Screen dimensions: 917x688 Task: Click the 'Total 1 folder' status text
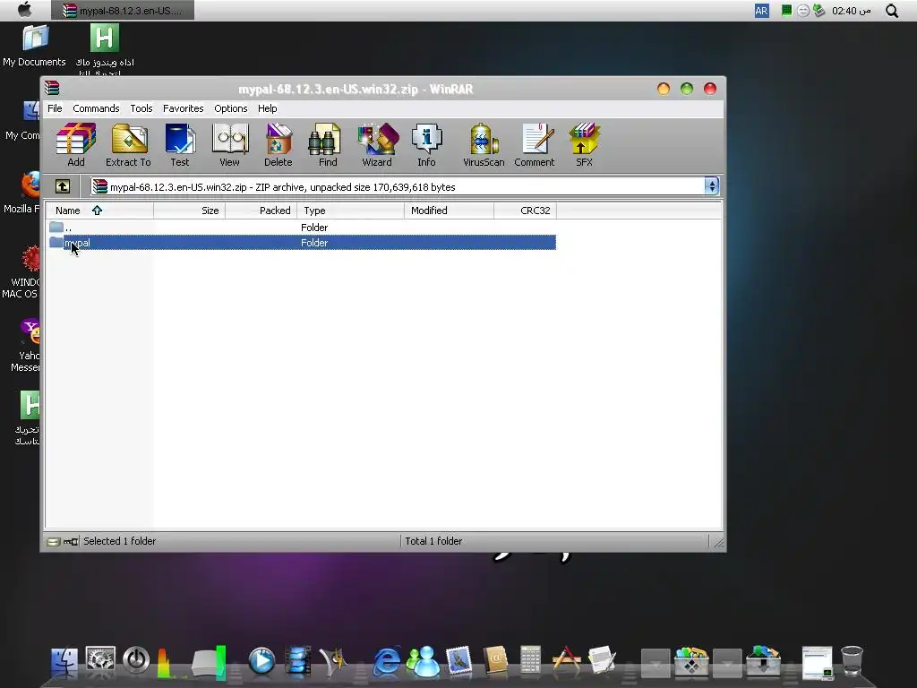pyautogui.click(x=433, y=541)
